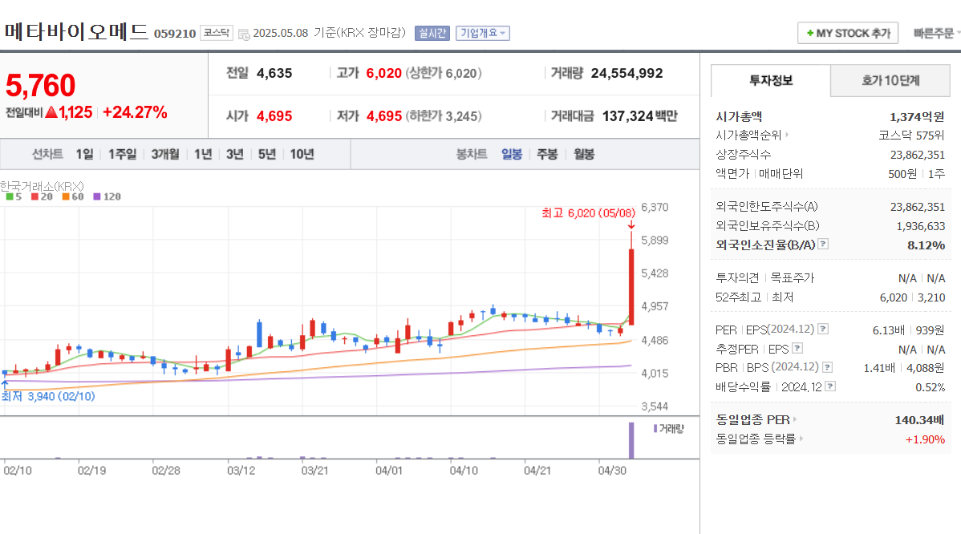
Task: Click the 전일 value 4,635
Action: click(274, 73)
